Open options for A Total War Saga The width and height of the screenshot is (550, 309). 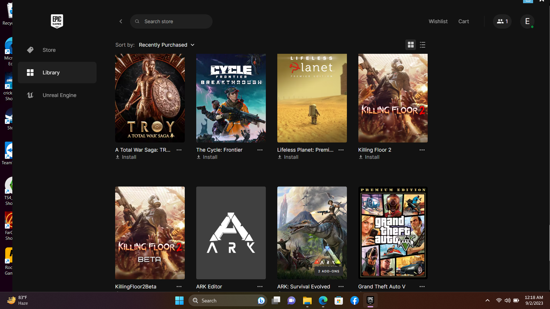click(x=179, y=150)
